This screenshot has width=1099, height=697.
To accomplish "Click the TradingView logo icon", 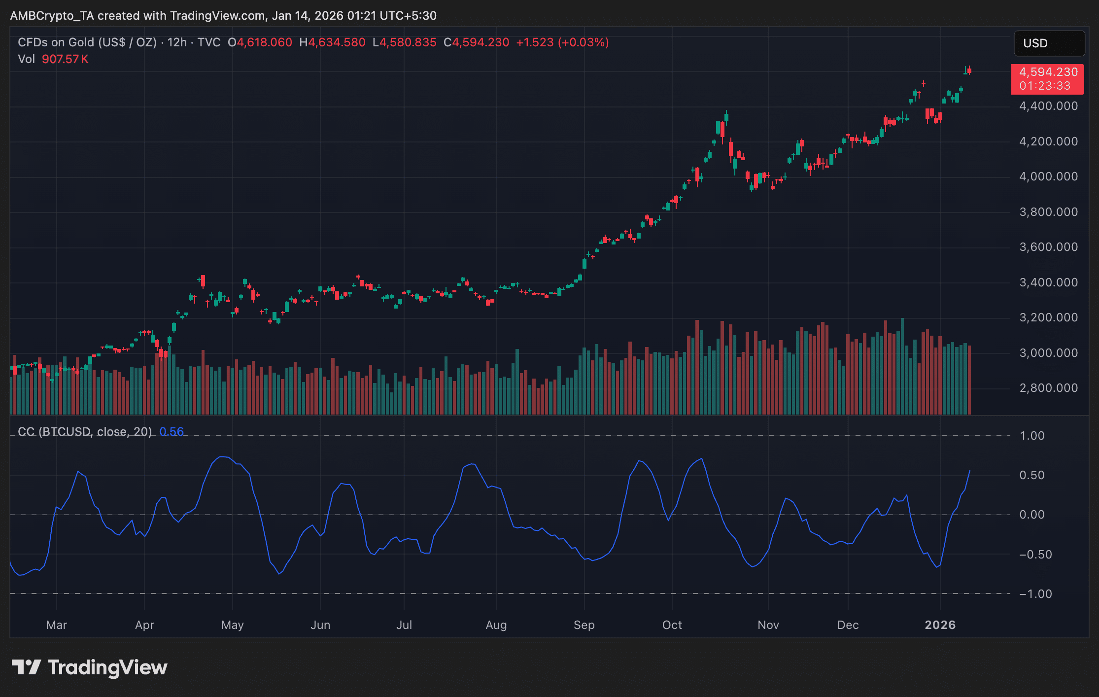I will [26, 667].
